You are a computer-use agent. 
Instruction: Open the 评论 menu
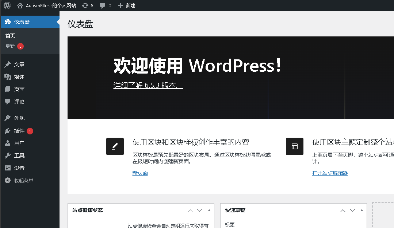[x=19, y=102]
